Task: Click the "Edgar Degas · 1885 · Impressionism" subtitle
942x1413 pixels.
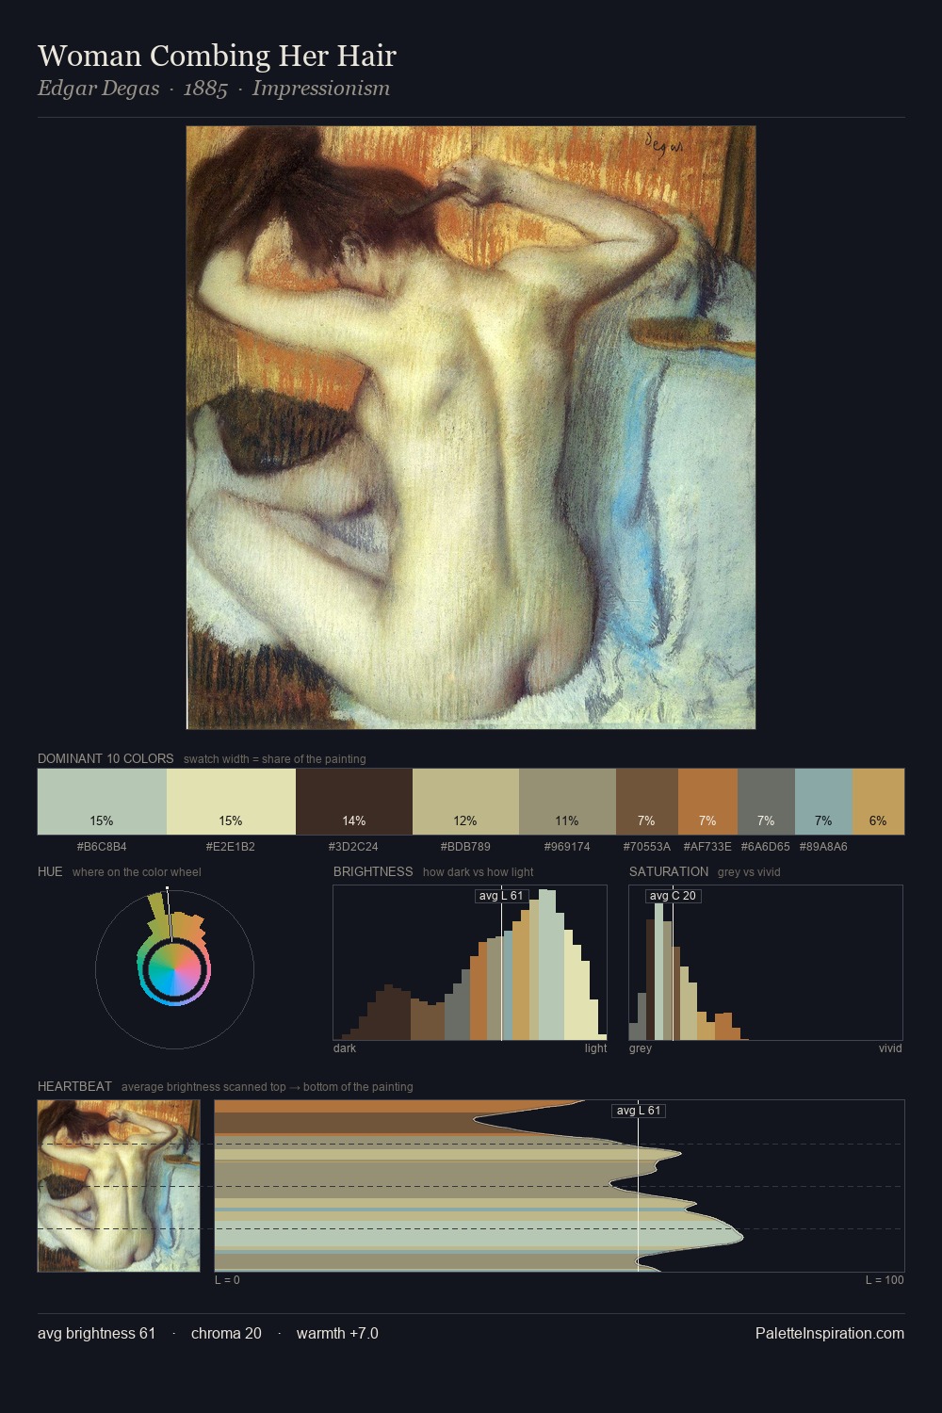Action: (x=214, y=89)
